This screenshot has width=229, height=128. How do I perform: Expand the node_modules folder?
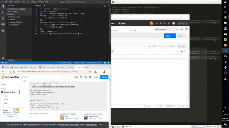[x=14, y=17]
